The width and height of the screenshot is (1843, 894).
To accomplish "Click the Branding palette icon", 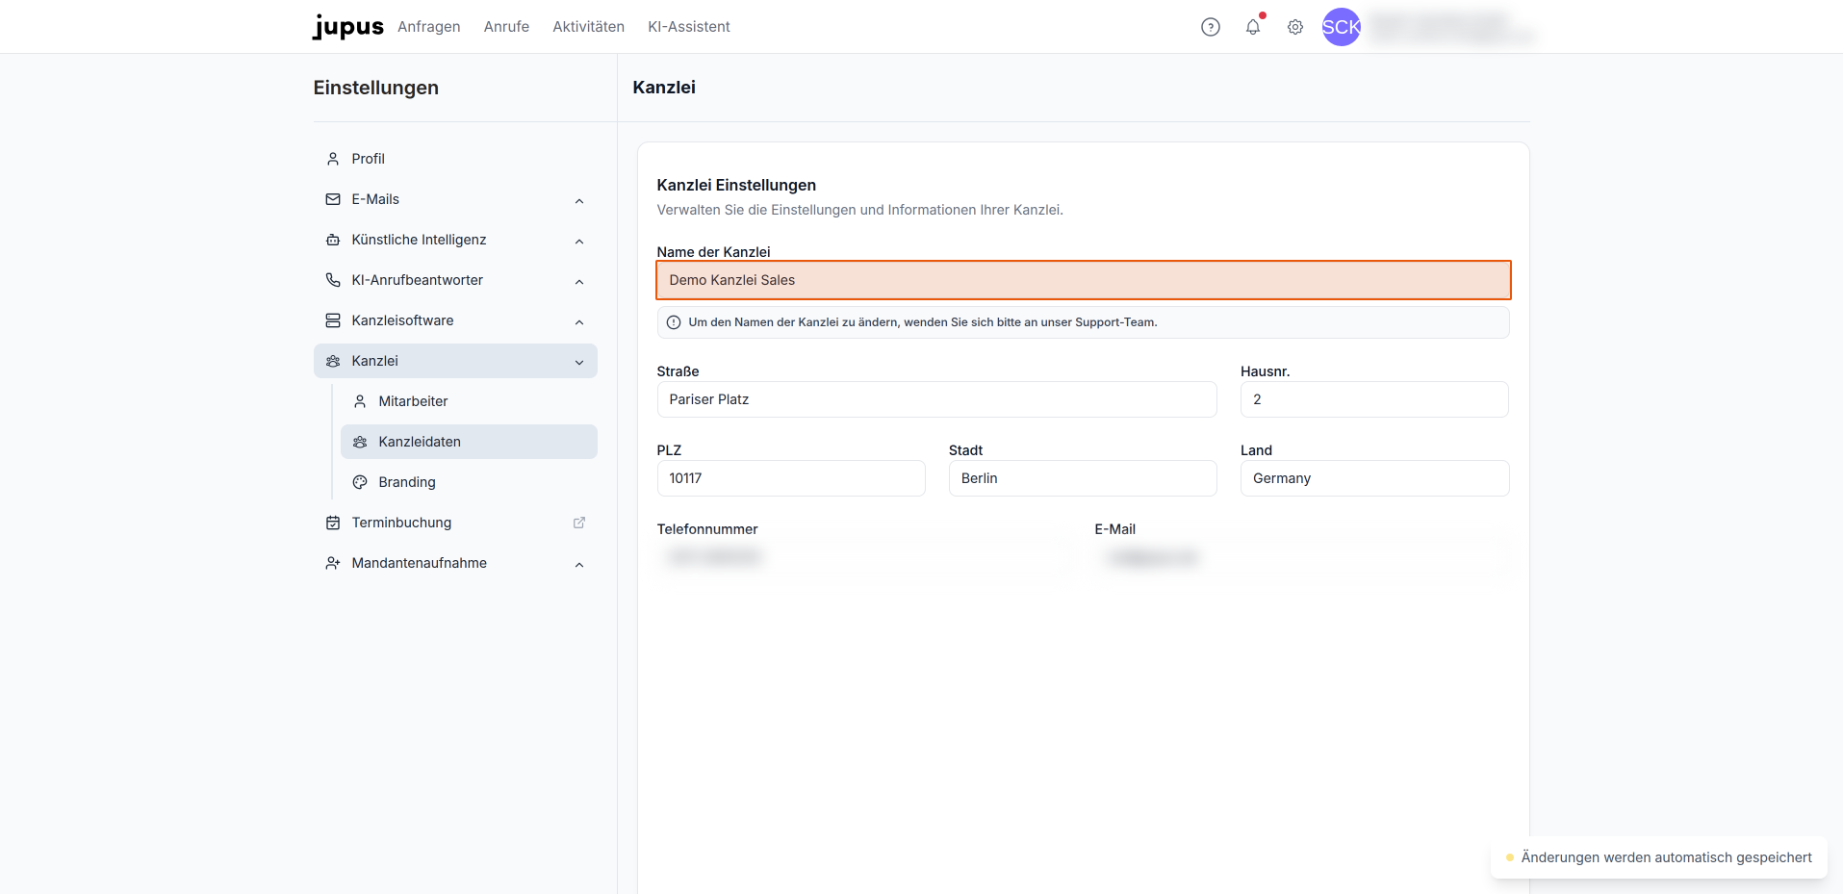I will 360,482.
